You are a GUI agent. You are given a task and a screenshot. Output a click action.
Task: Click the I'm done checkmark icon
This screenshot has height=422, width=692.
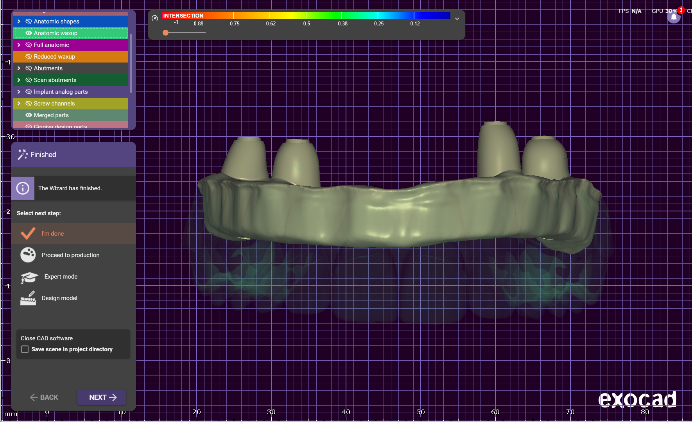28,233
